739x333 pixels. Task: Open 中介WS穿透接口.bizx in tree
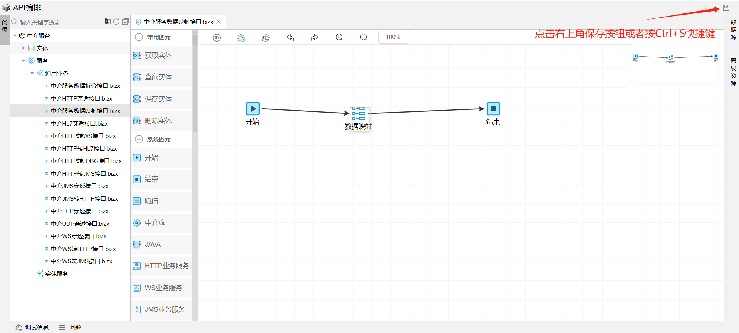point(79,236)
